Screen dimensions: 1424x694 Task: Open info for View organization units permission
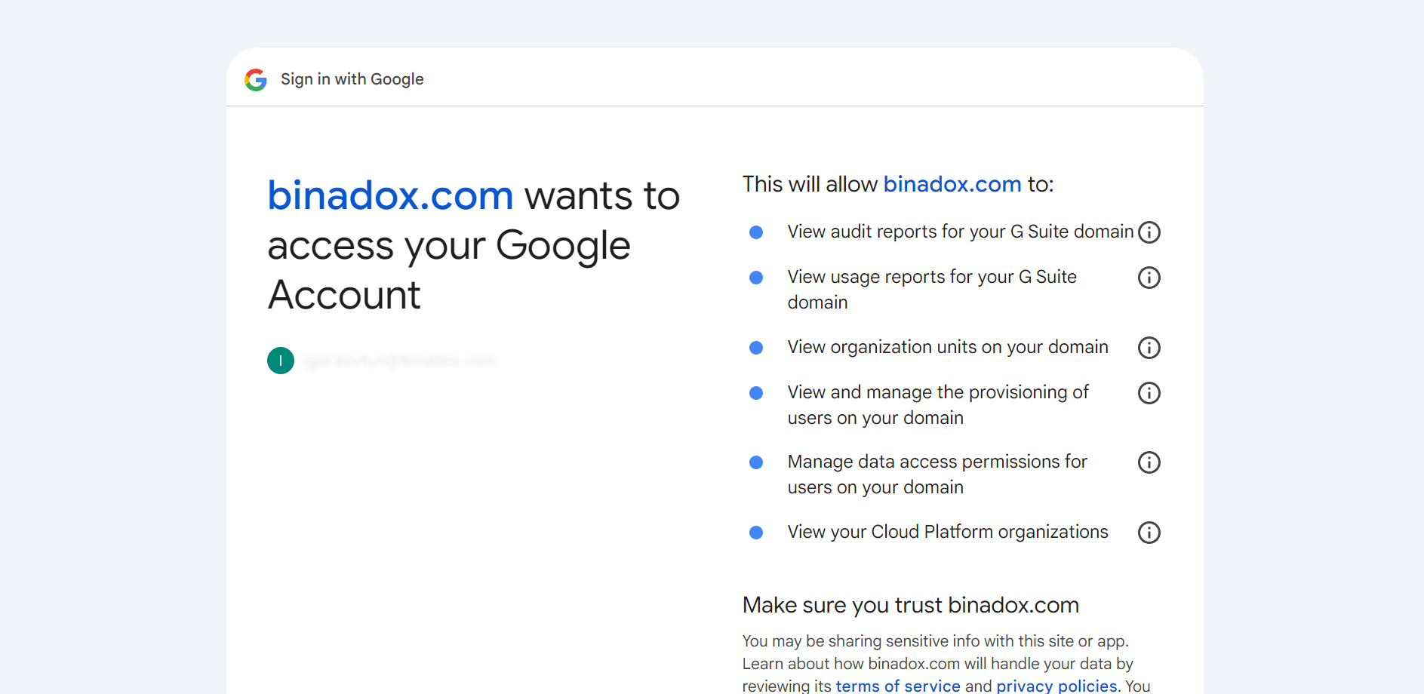pyautogui.click(x=1149, y=348)
